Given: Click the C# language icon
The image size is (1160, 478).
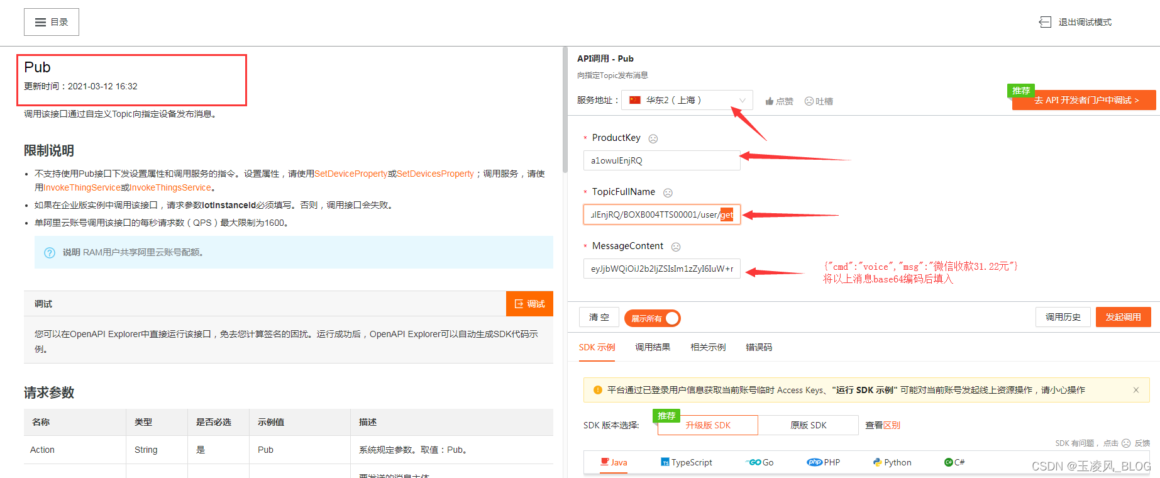Looking at the screenshot, I should [949, 462].
